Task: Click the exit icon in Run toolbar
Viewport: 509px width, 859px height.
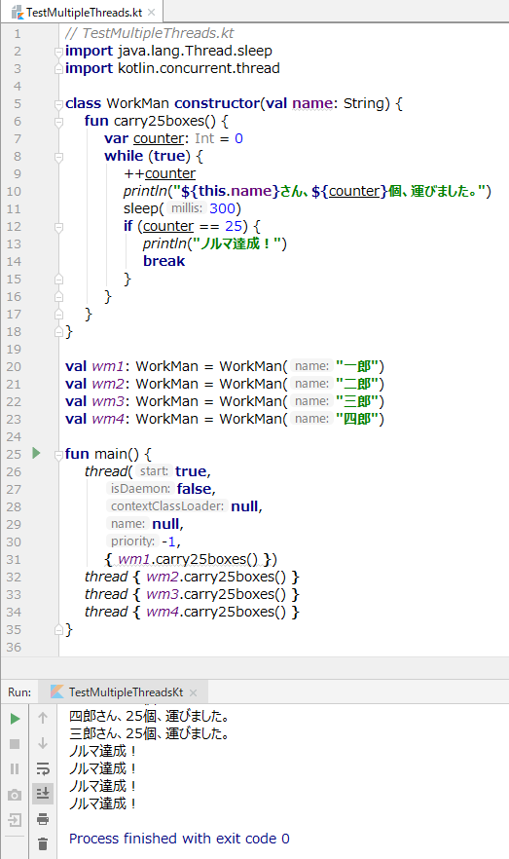Action: point(15,820)
